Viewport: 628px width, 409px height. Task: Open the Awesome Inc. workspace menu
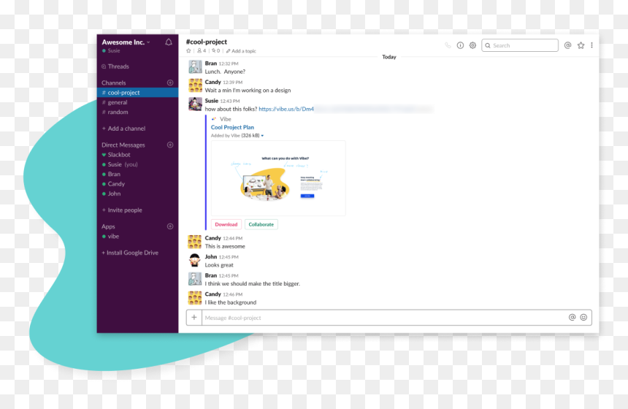(126, 42)
